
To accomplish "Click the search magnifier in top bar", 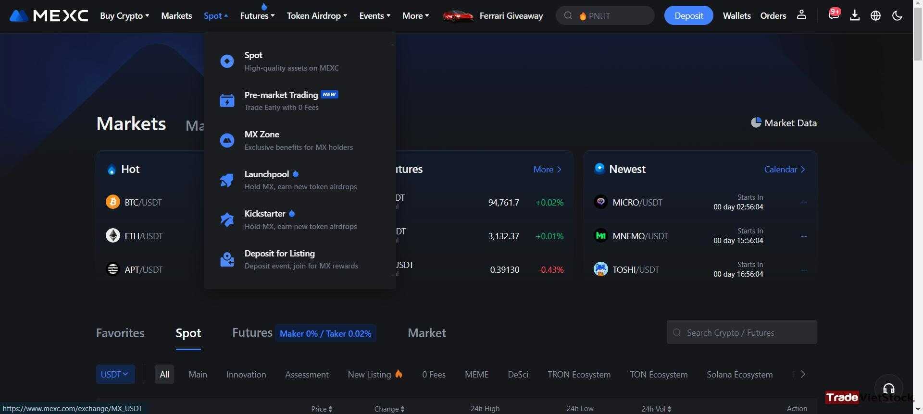I will (568, 15).
